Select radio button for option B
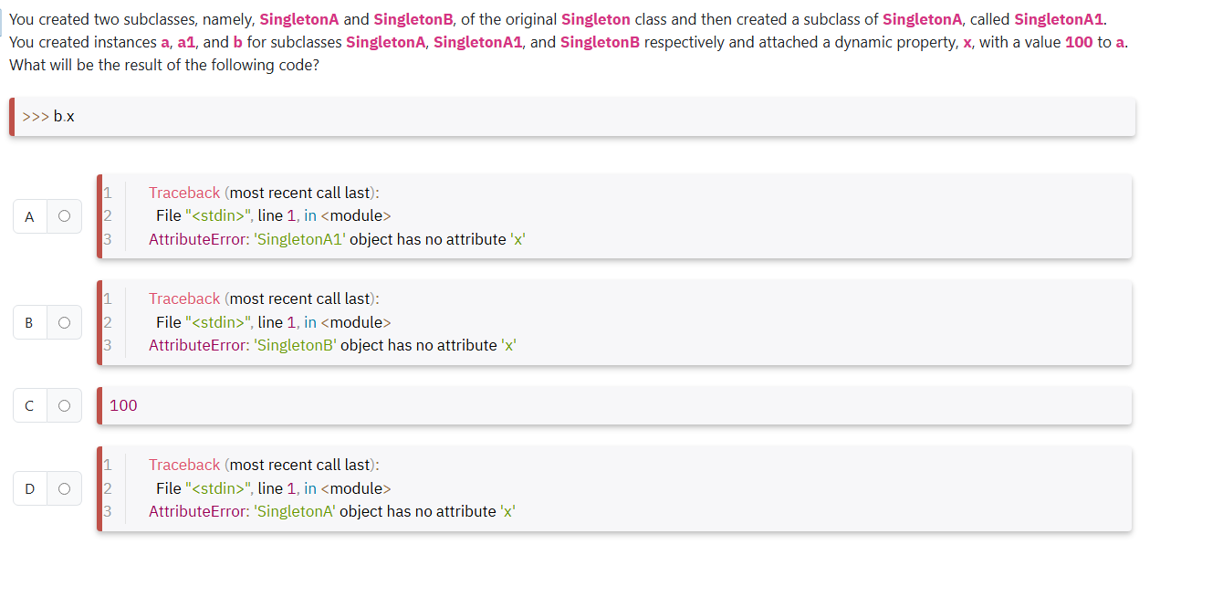Image resolution: width=1223 pixels, height=597 pixels. (64, 322)
